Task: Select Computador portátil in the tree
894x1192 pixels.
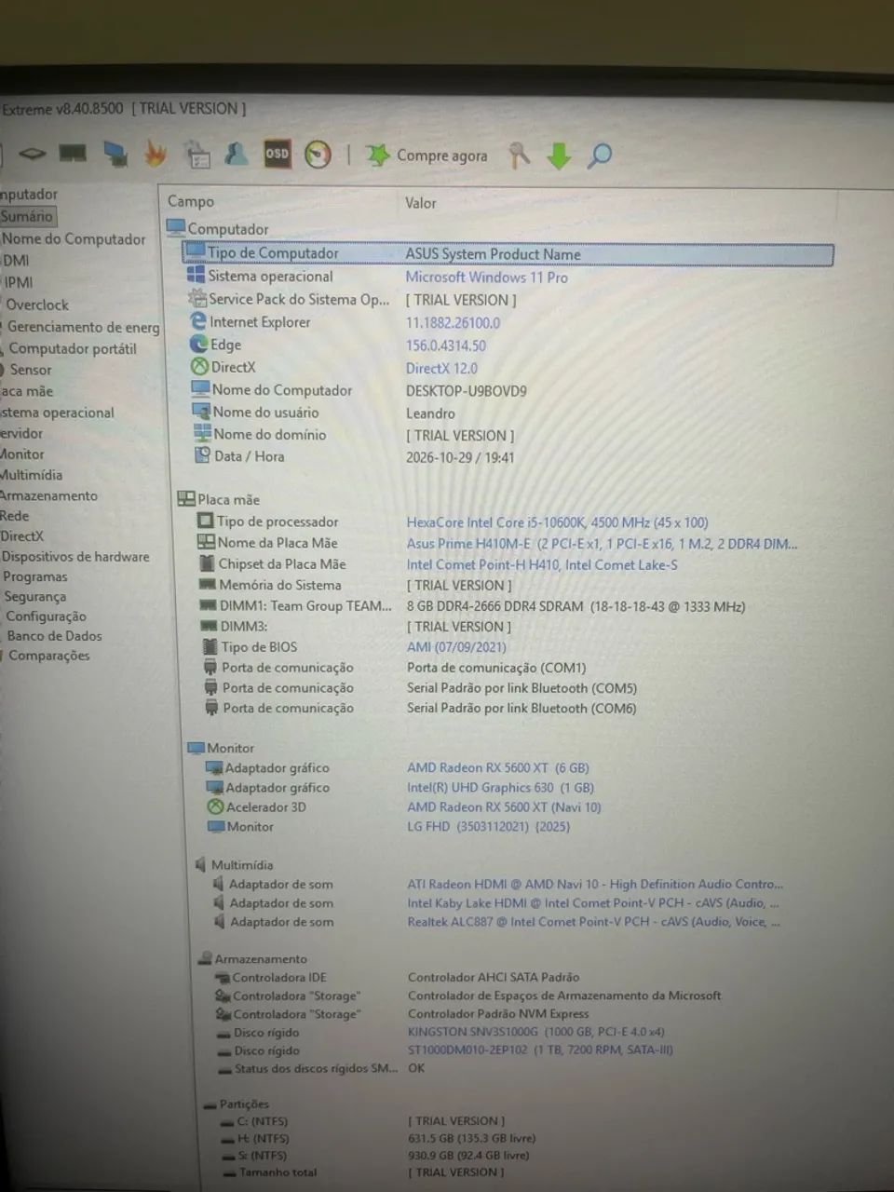Action: tap(73, 348)
